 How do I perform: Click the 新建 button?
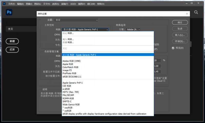tap(12, 41)
